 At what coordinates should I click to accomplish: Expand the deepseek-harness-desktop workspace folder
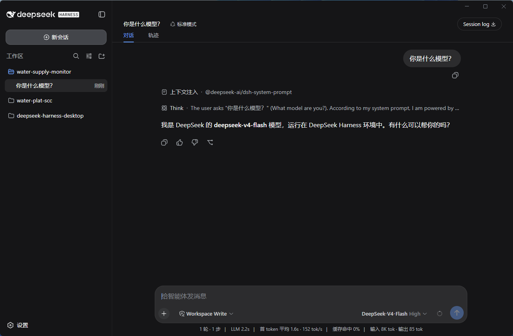56,116
